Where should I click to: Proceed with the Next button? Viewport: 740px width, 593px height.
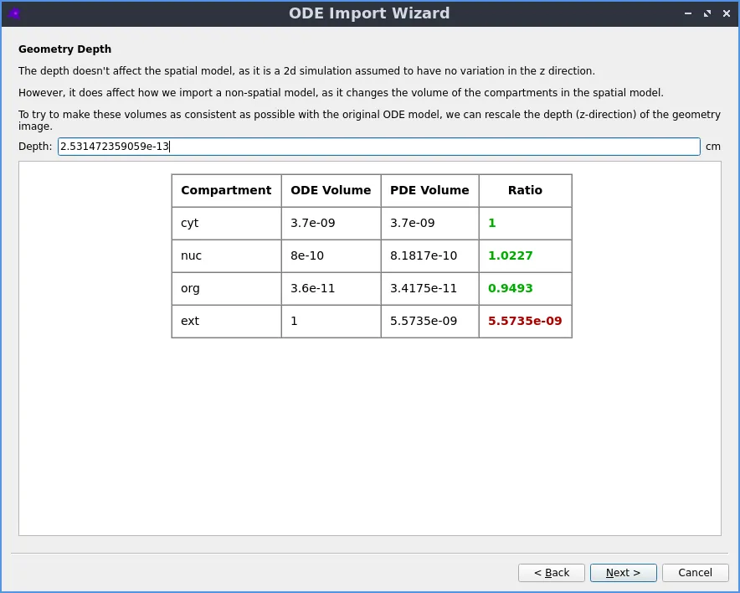coord(623,573)
